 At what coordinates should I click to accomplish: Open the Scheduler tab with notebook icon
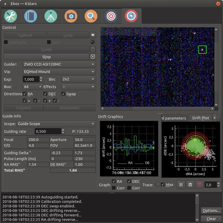31,16
